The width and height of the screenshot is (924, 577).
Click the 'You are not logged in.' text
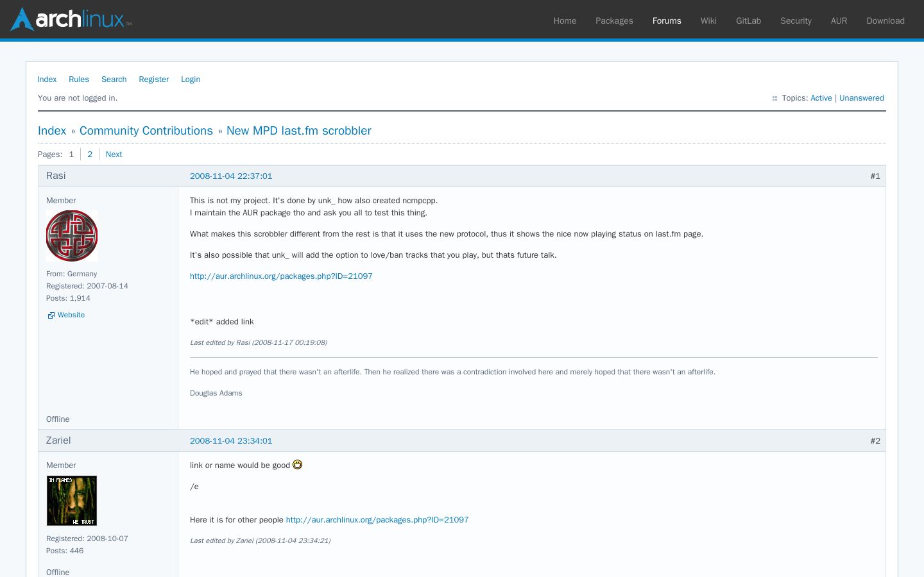coord(78,98)
